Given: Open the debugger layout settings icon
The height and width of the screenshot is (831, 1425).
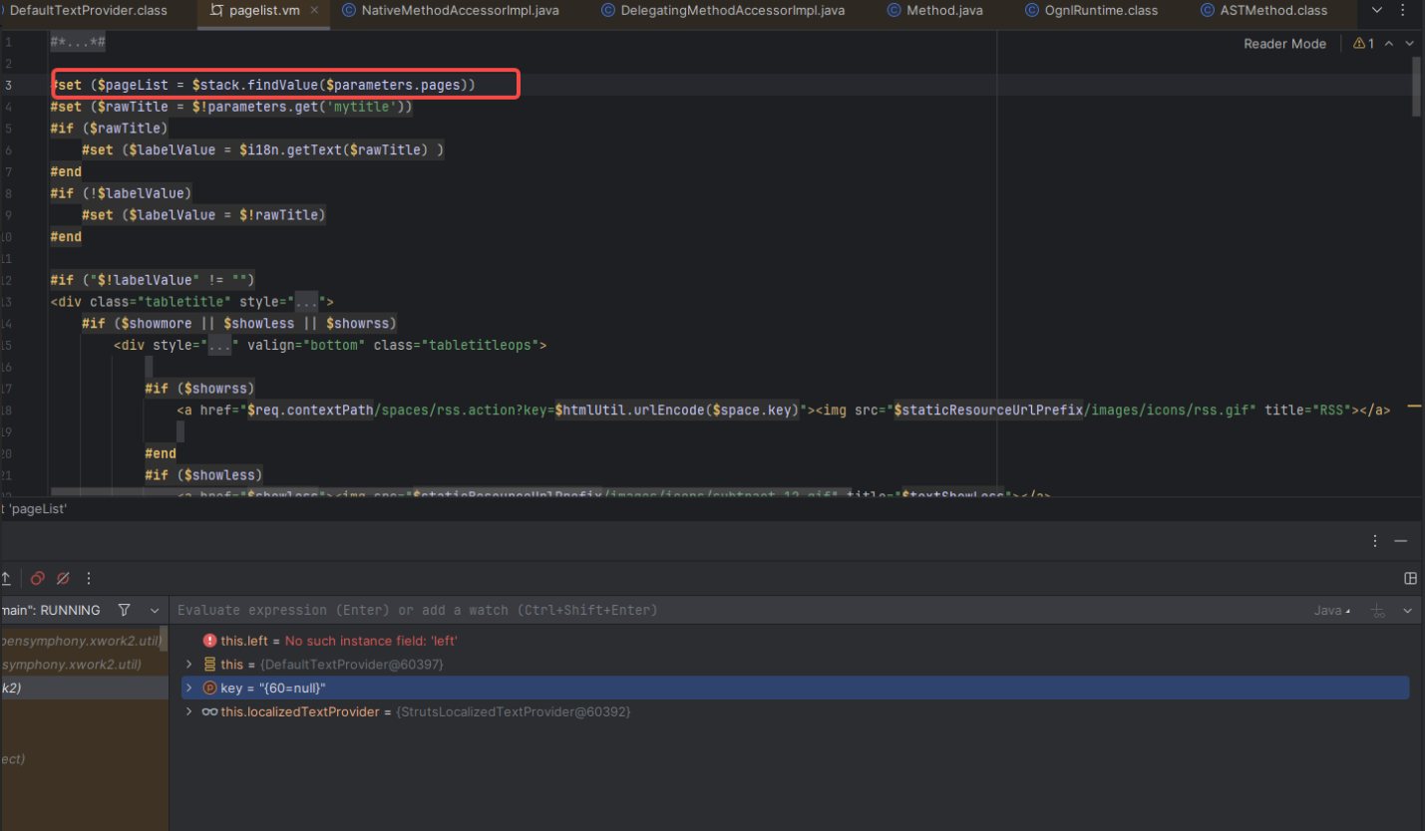Looking at the screenshot, I should tap(1410, 578).
